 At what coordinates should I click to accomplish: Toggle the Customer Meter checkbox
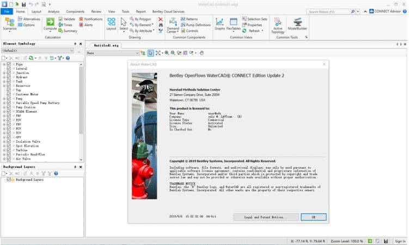click(9, 94)
